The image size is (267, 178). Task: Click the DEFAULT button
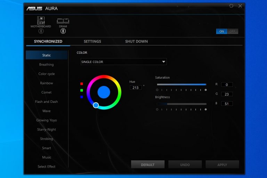148,164
